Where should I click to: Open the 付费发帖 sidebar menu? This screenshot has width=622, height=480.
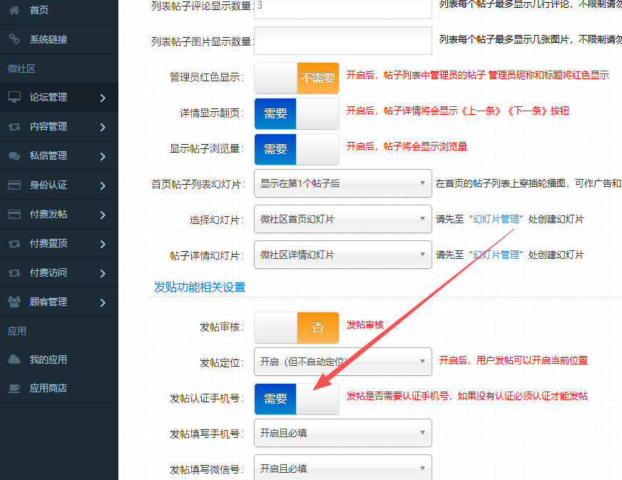click(x=49, y=214)
